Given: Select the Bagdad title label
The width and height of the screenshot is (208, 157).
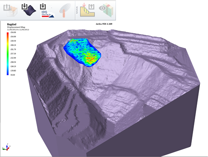Looking at the screenshot, I should [12, 24].
